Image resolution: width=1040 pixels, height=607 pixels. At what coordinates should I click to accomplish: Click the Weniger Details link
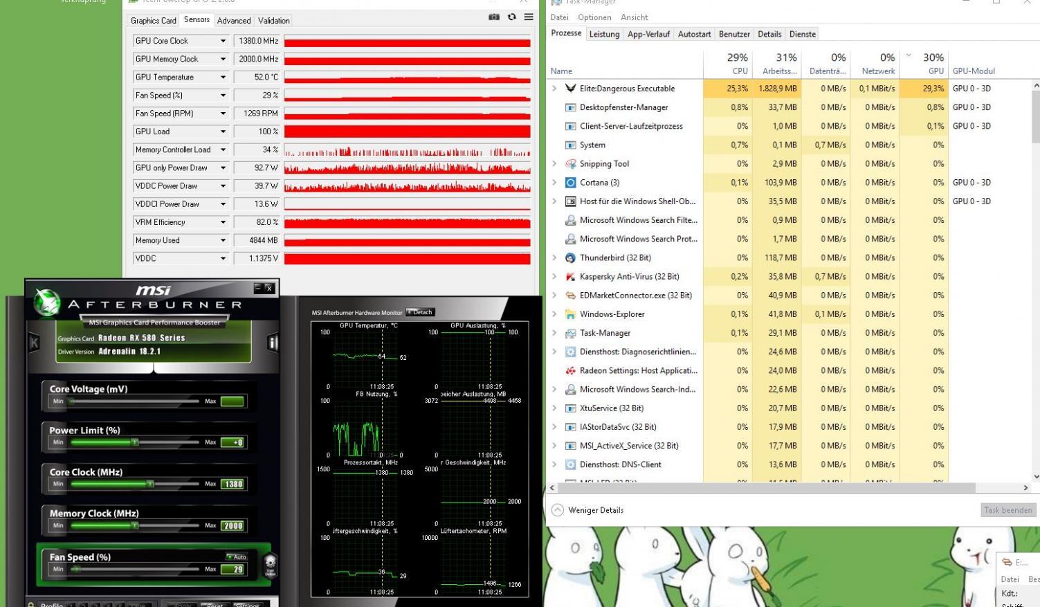[596, 510]
